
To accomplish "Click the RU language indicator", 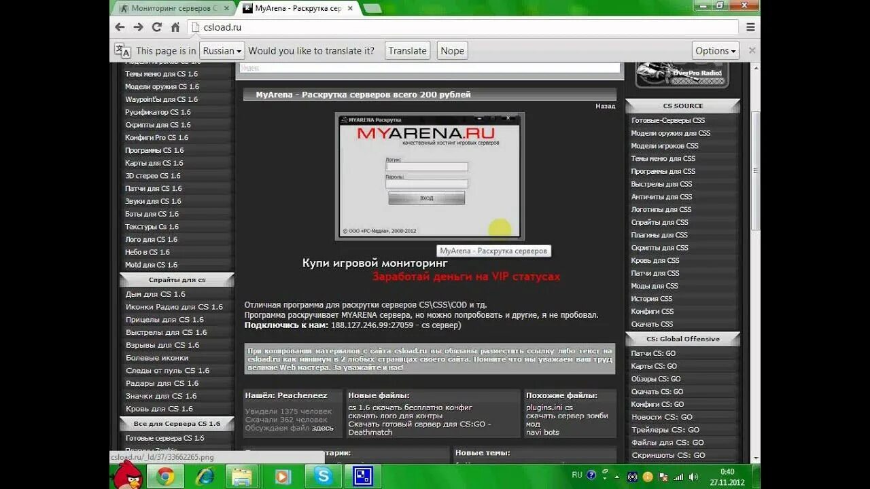I will pos(577,475).
